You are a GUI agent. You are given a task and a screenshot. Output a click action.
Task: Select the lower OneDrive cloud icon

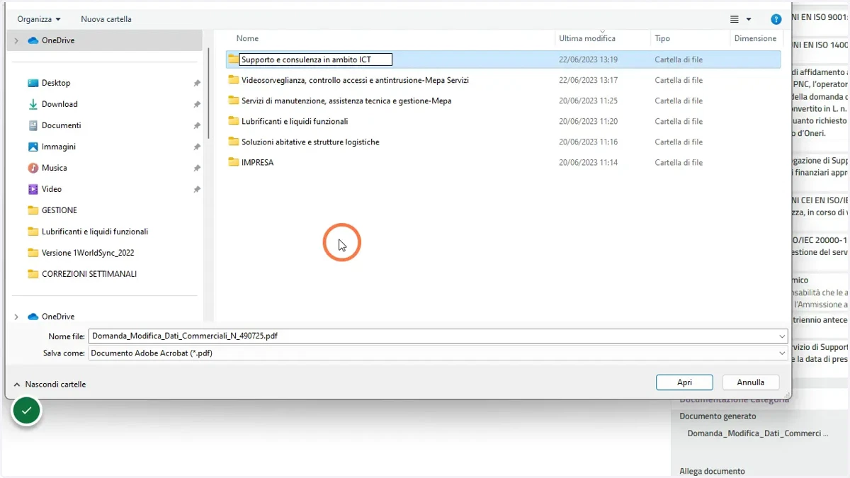33,317
